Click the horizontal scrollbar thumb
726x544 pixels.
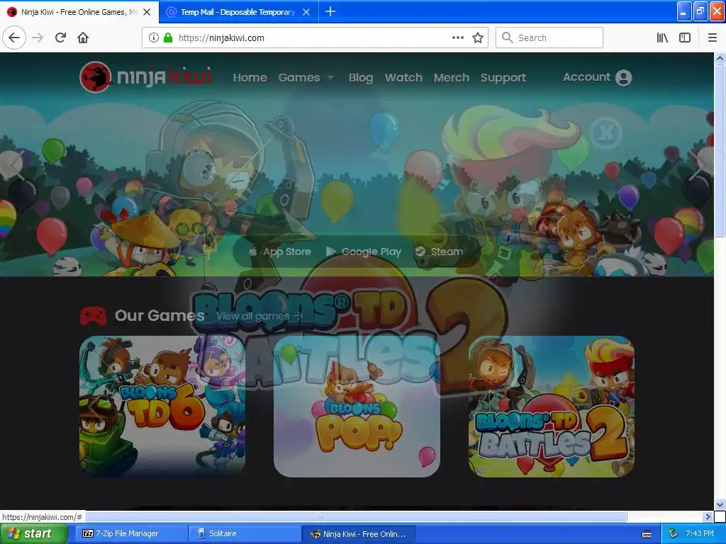(x=320, y=516)
